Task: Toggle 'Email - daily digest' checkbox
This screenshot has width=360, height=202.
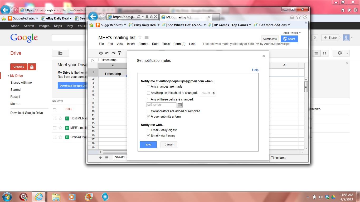Action: [148, 130]
